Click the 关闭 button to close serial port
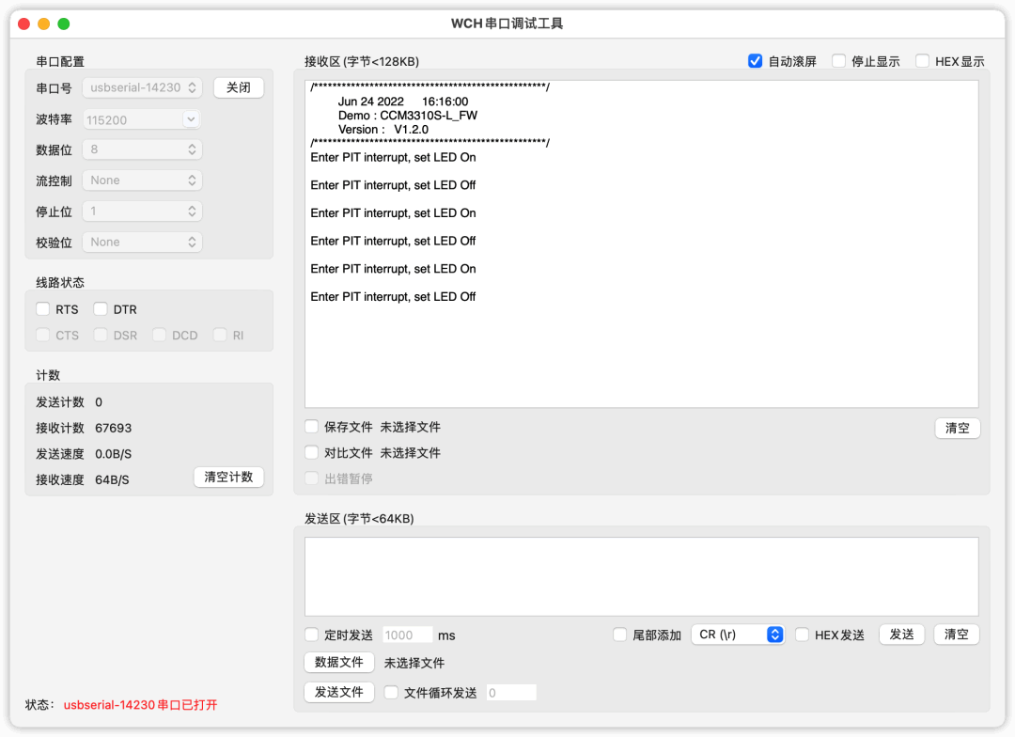1015x737 pixels. (x=239, y=87)
